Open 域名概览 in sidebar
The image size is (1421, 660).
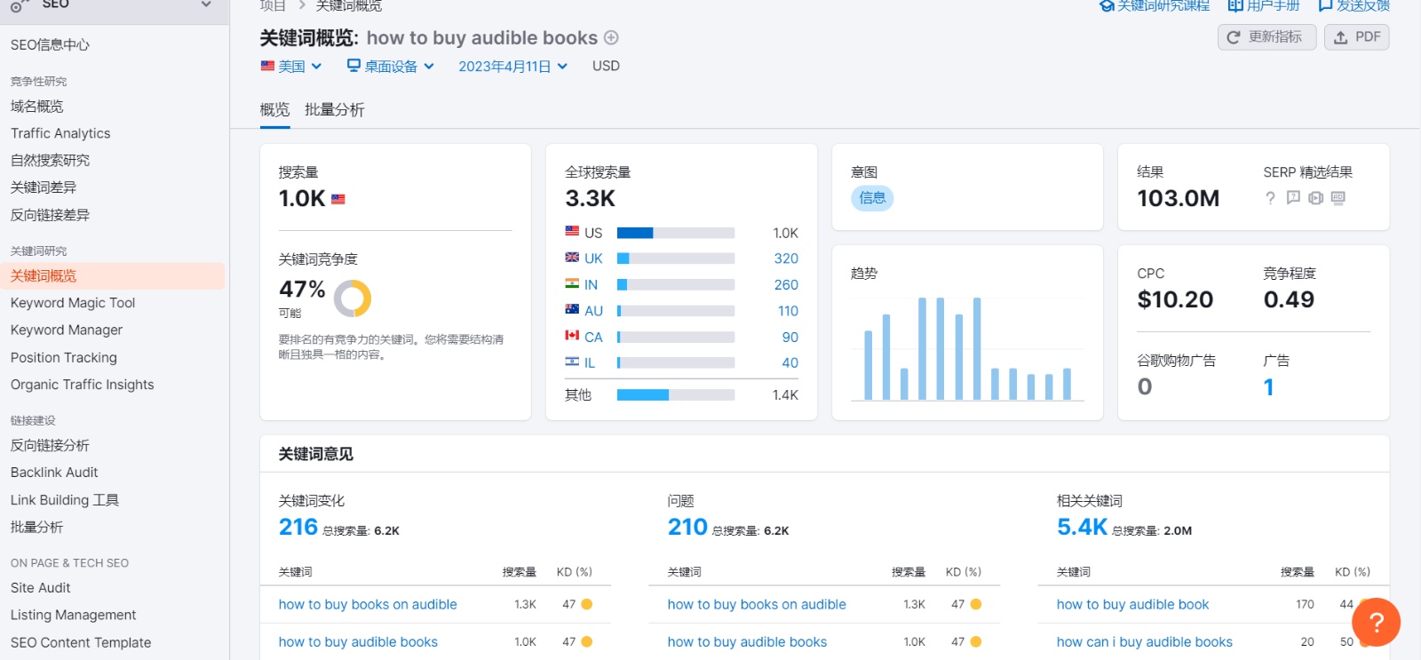pyautogui.click(x=37, y=107)
